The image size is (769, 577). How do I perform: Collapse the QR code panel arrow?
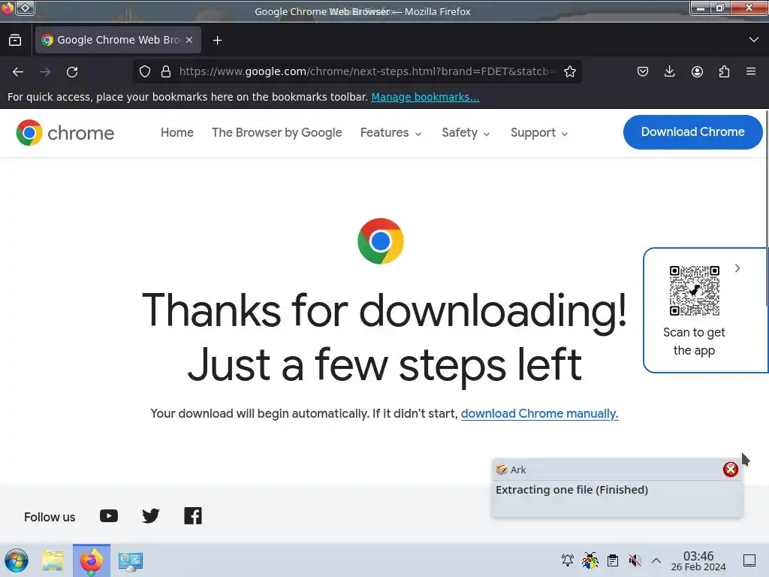737,268
